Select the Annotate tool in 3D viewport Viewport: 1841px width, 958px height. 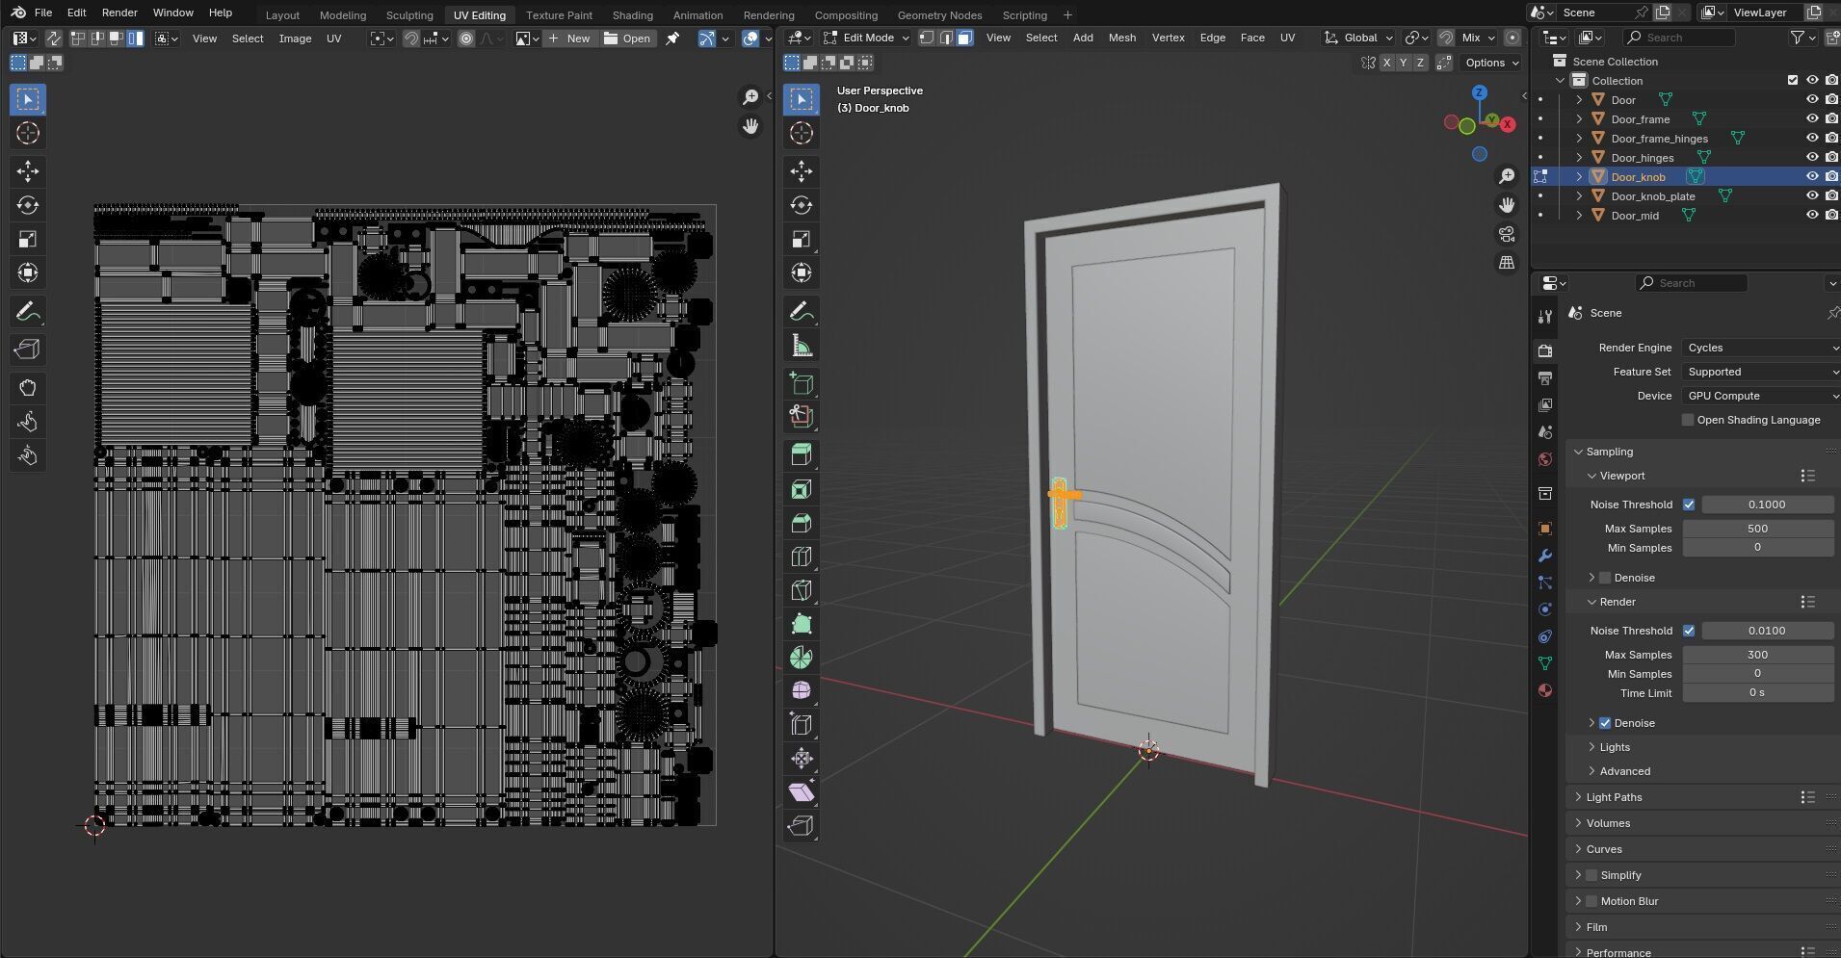[802, 312]
